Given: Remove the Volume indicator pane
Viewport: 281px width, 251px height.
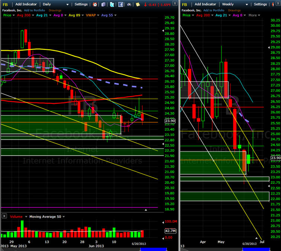Looking at the screenshot, I should 4,216.
